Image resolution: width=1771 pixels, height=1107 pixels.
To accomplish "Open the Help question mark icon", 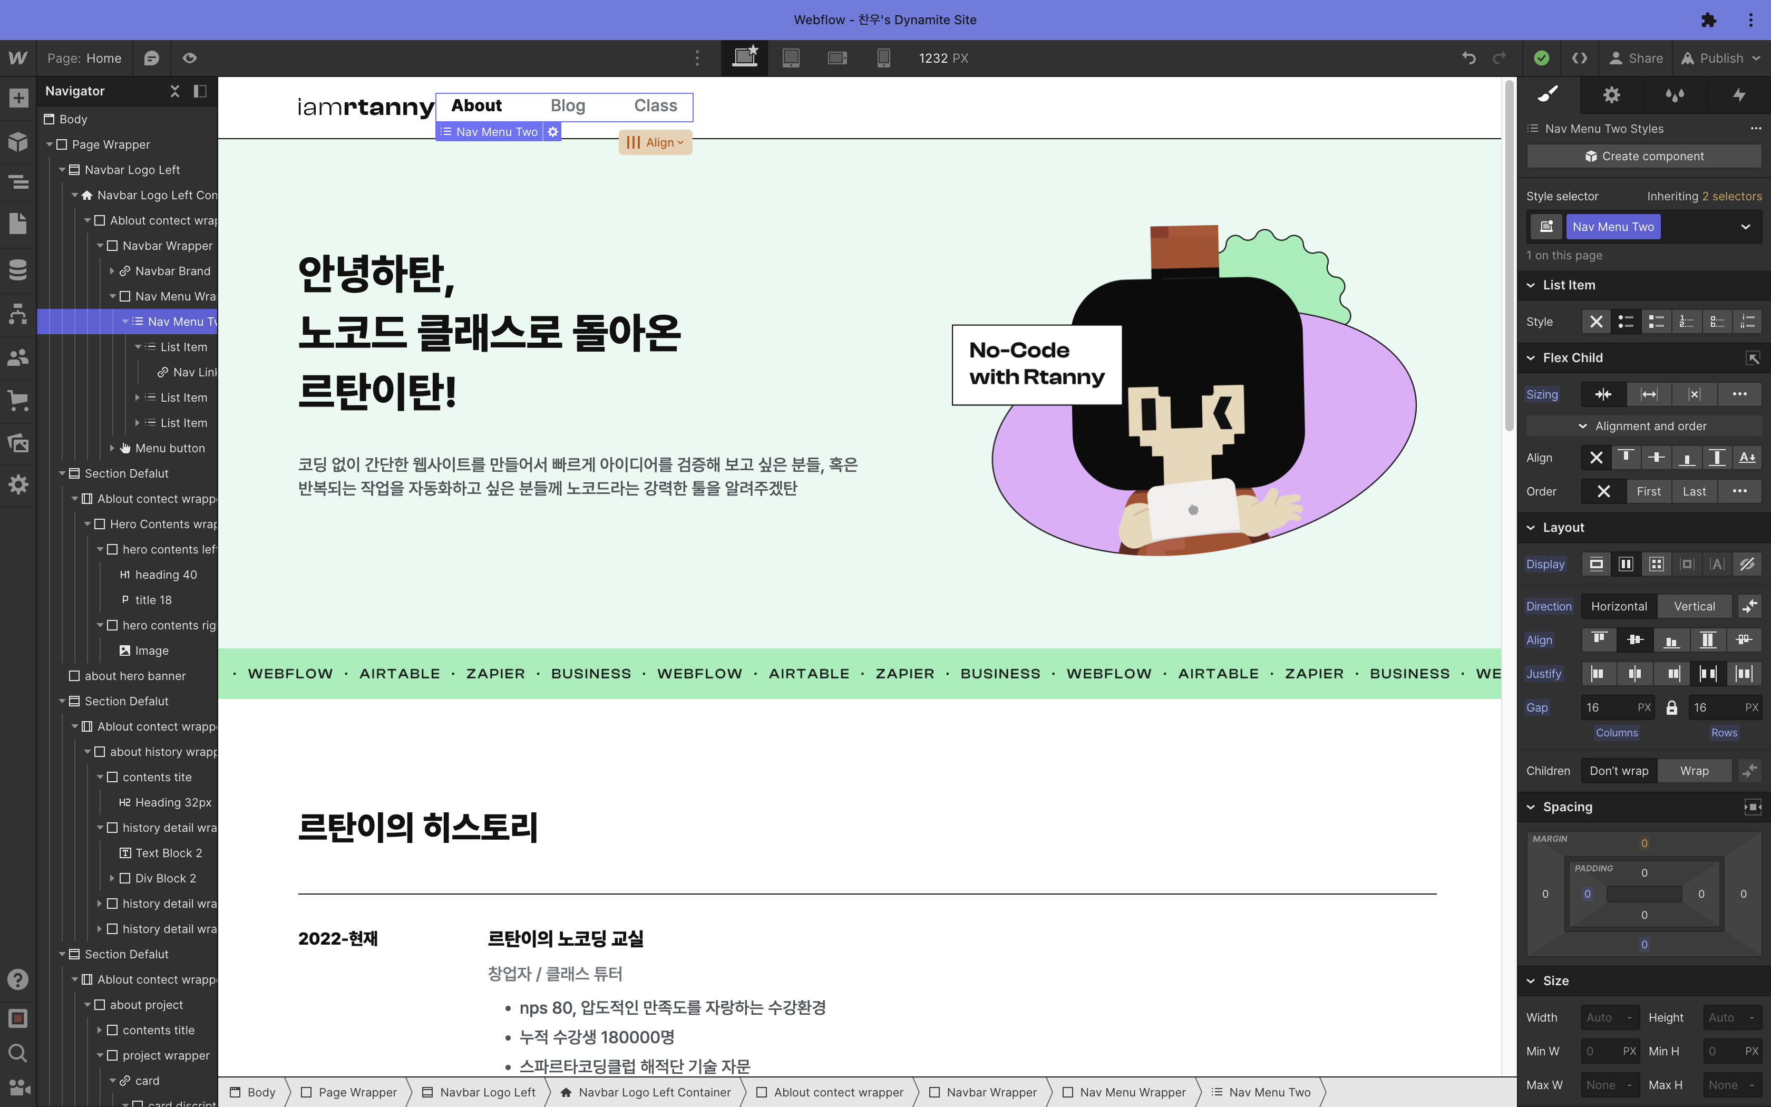I will (x=18, y=979).
